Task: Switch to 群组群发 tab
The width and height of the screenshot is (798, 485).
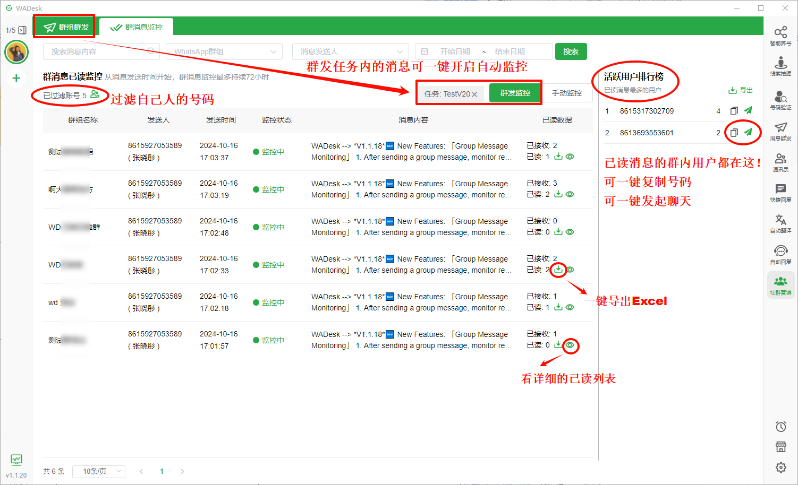Action: coord(66,27)
